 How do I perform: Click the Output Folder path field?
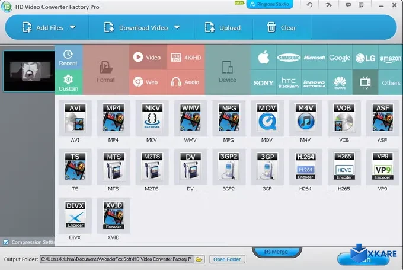click(116, 259)
